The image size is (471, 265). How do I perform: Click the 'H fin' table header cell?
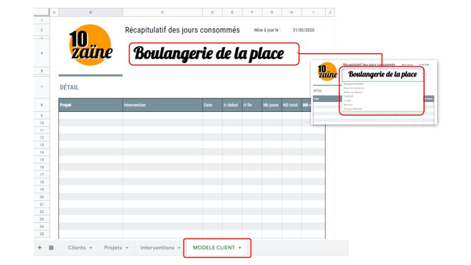pyautogui.click(x=252, y=105)
